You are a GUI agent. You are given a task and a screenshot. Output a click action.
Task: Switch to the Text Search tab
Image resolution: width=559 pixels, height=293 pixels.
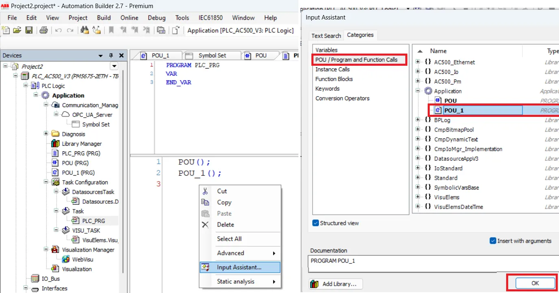coord(326,36)
